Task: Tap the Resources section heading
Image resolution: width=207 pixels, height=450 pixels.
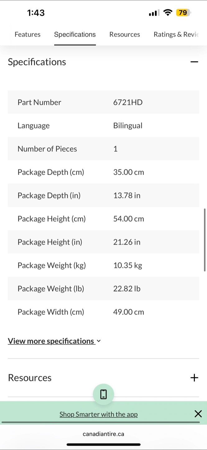Action: pos(30,377)
